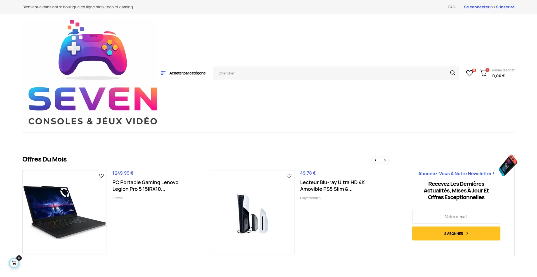Open the wishlist heart icon in header

(470, 73)
